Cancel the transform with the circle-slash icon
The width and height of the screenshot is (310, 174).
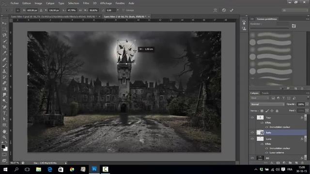point(224,10)
